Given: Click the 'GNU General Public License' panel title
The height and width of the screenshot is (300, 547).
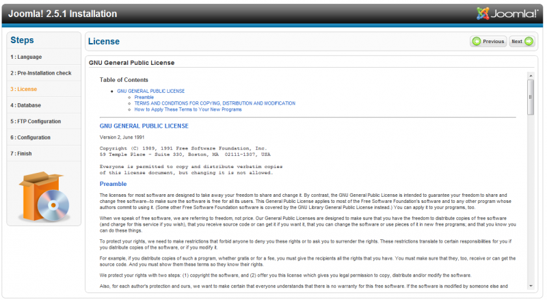Looking at the screenshot, I should point(131,63).
